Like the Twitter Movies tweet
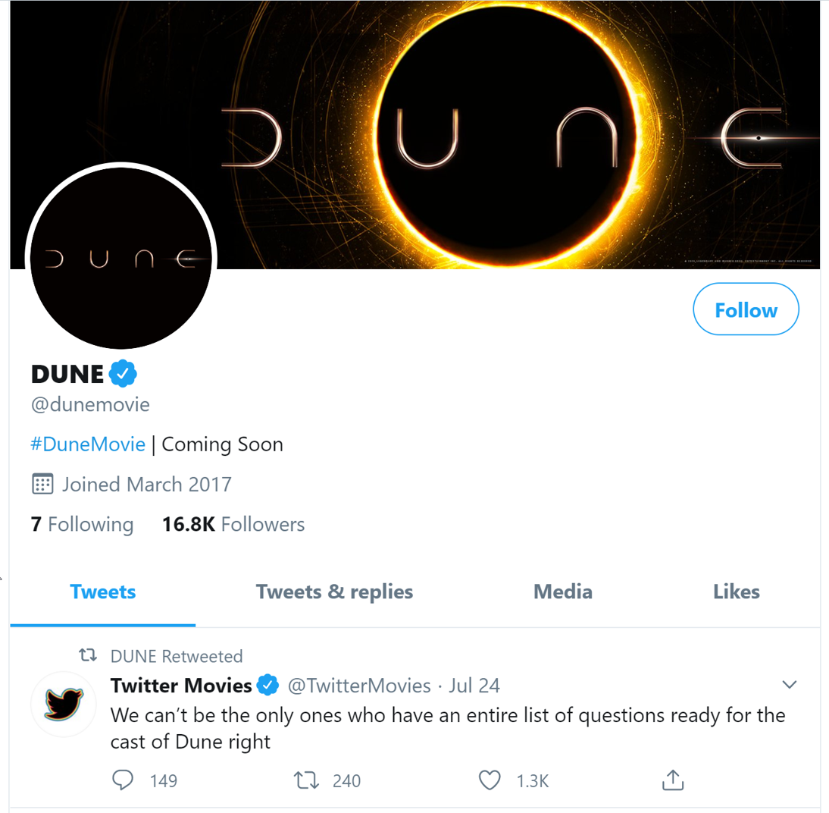 pyautogui.click(x=490, y=780)
